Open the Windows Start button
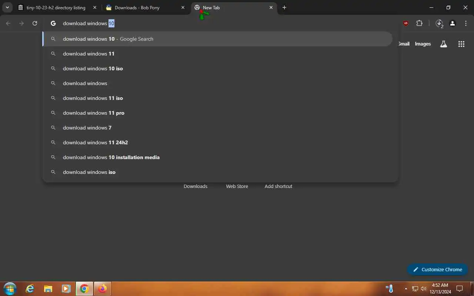This screenshot has width=474, height=296. coord(10,289)
